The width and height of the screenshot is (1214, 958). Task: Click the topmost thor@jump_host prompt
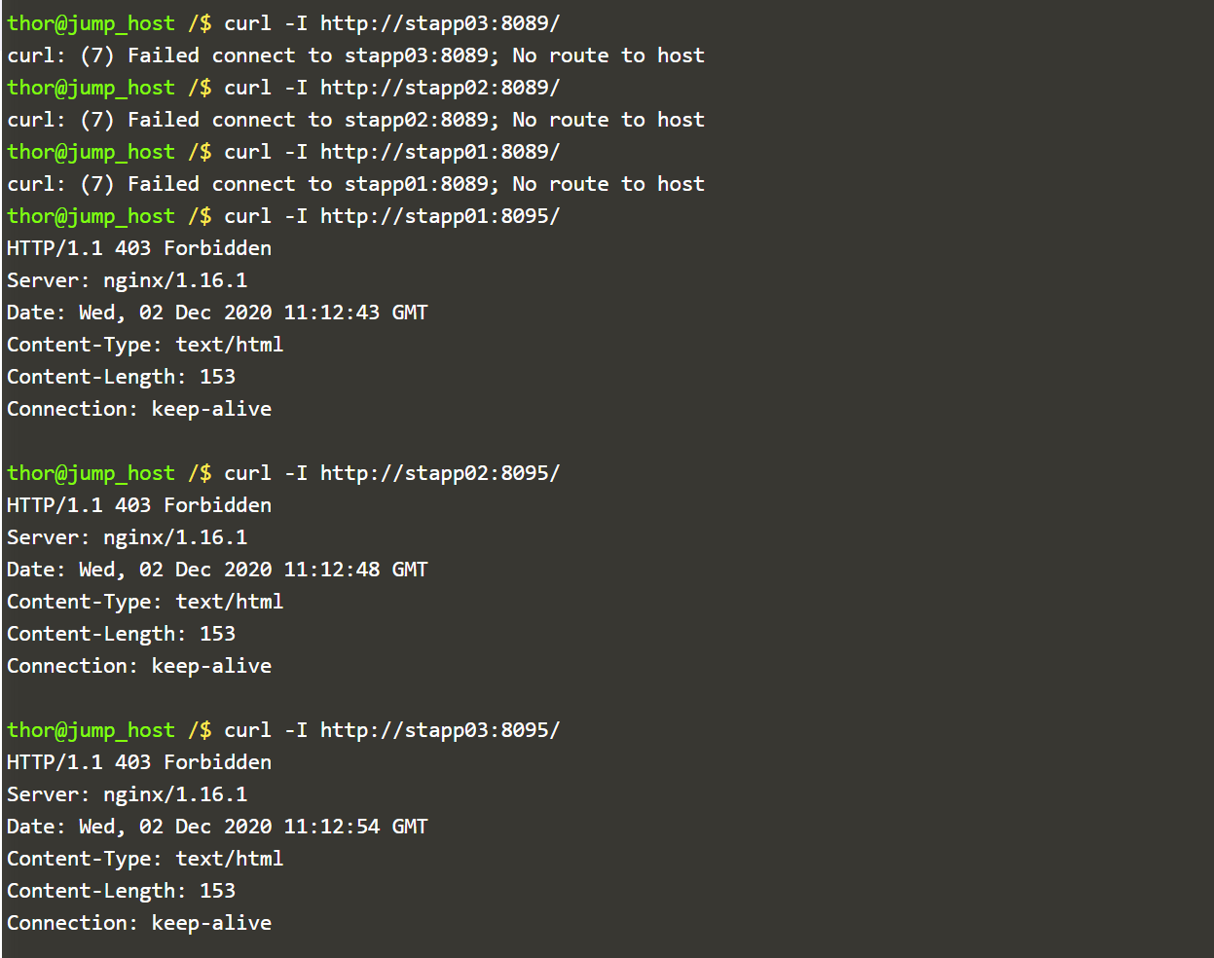pos(91,23)
